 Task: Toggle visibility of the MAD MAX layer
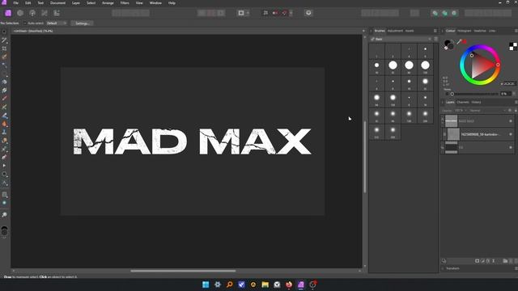(x=511, y=121)
